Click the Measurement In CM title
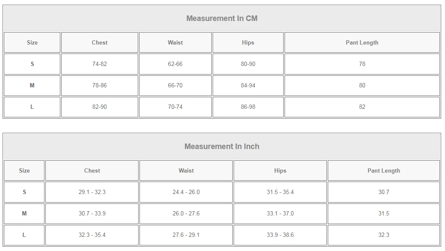The image size is (445, 251). [x=222, y=18]
